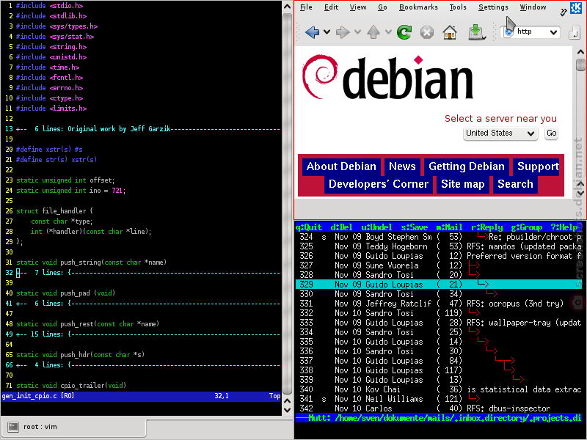
Task: Open the Getting Debian link
Action: [x=467, y=166]
